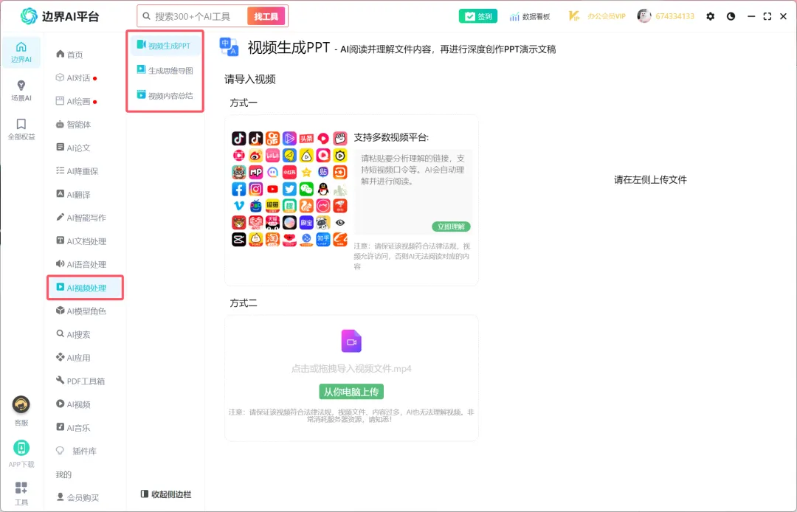Image resolution: width=797 pixels, height=512 pixels.
Task: Click the green 立即理解 button
Action: pyautogui.click(x=451, y=226)
